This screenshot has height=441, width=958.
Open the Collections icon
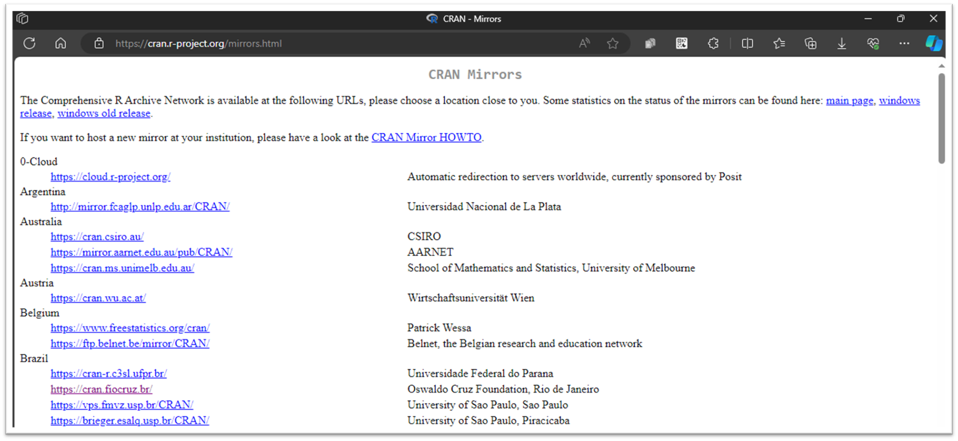pos(811,43)
